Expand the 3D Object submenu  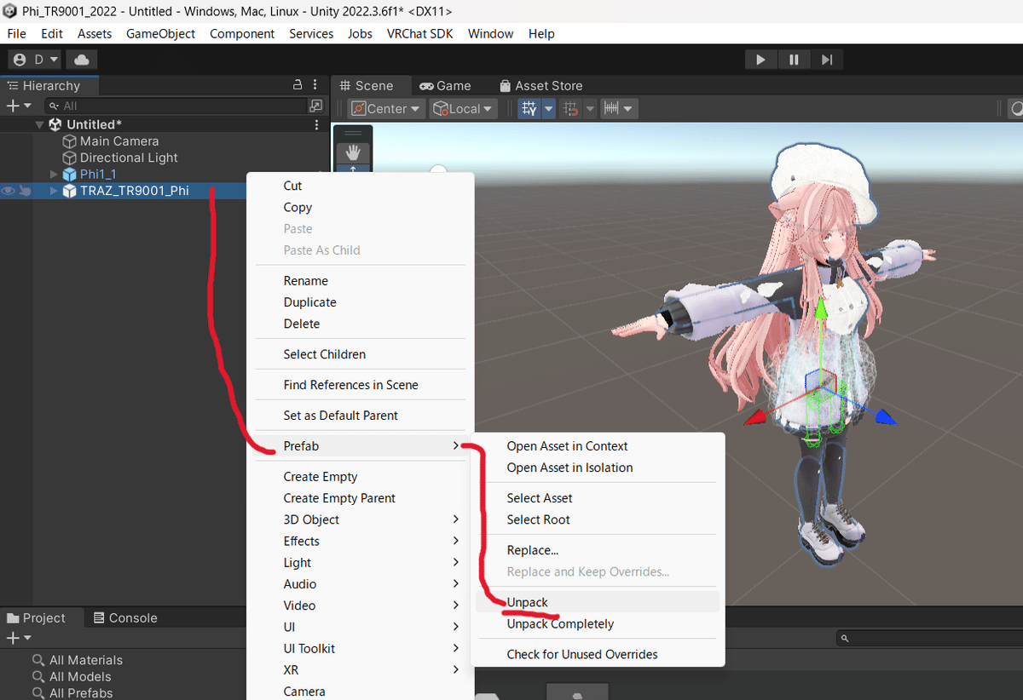[x=361, y=519]
